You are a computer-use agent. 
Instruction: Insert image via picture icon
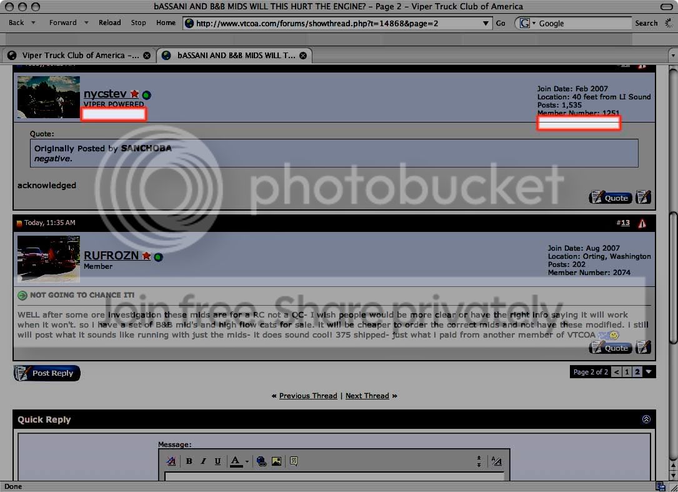click(277, 461)
